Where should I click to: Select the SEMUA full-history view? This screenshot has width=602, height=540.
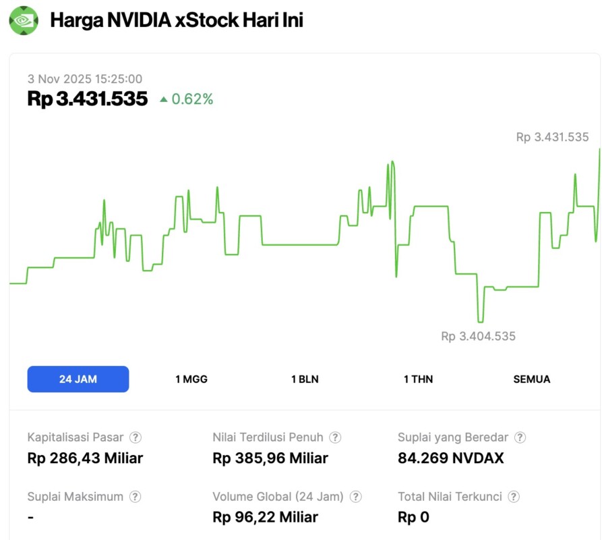tap(532, 379)
